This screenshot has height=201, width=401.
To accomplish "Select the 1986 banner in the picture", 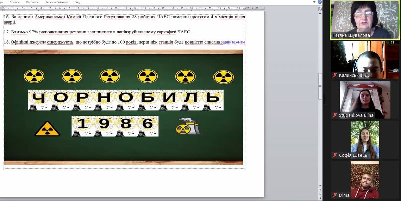I will click(115, 126).
